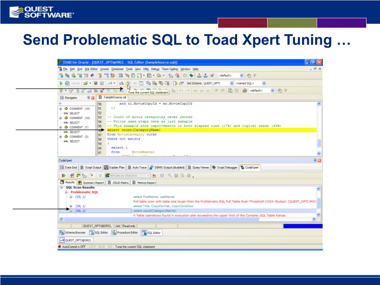Open top toolbar default workspace dropdown
The width and height of the screenshot is (380, 285).
241,76
